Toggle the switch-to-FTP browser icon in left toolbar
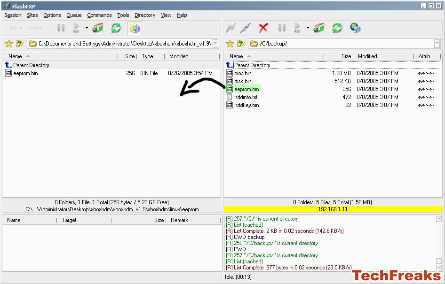445x284 pixels. point(135,28)
